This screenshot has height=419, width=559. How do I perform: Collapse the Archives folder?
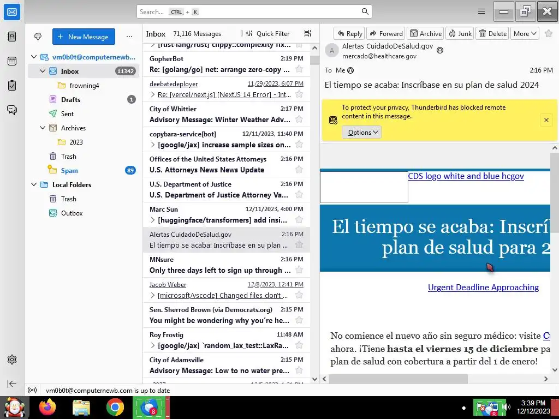click(x=43, y=128)
